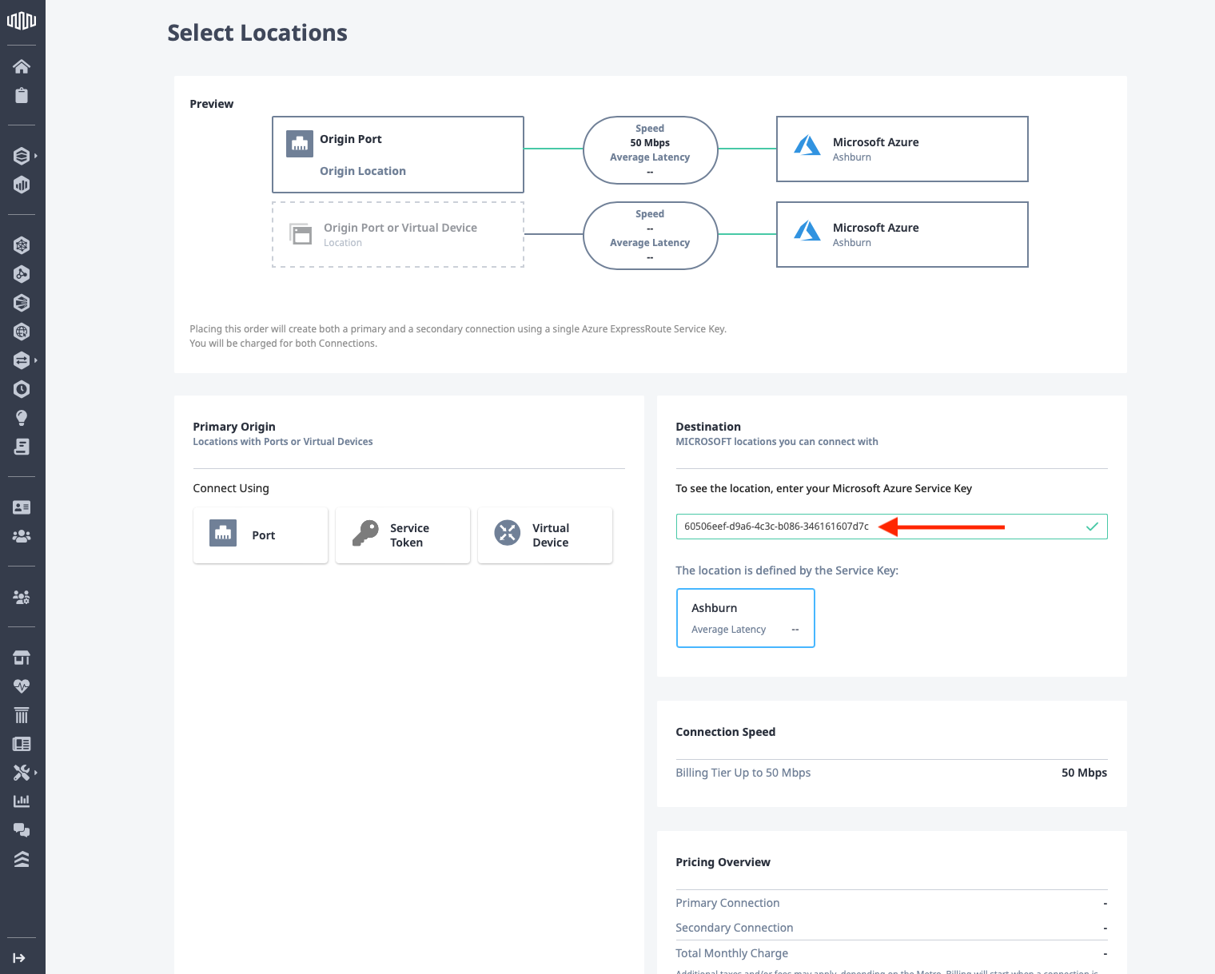Screen dimensions: 1215x974
Task: Expand the stacked layers icon submenu arrow
Action: tap(36, 156)
